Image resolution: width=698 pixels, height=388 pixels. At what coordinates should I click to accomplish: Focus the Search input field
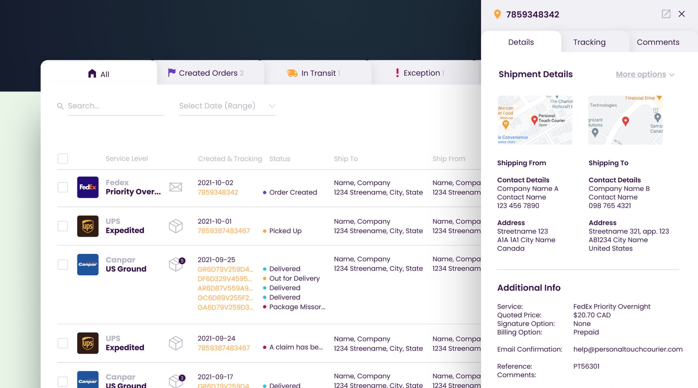coord(116,106)
